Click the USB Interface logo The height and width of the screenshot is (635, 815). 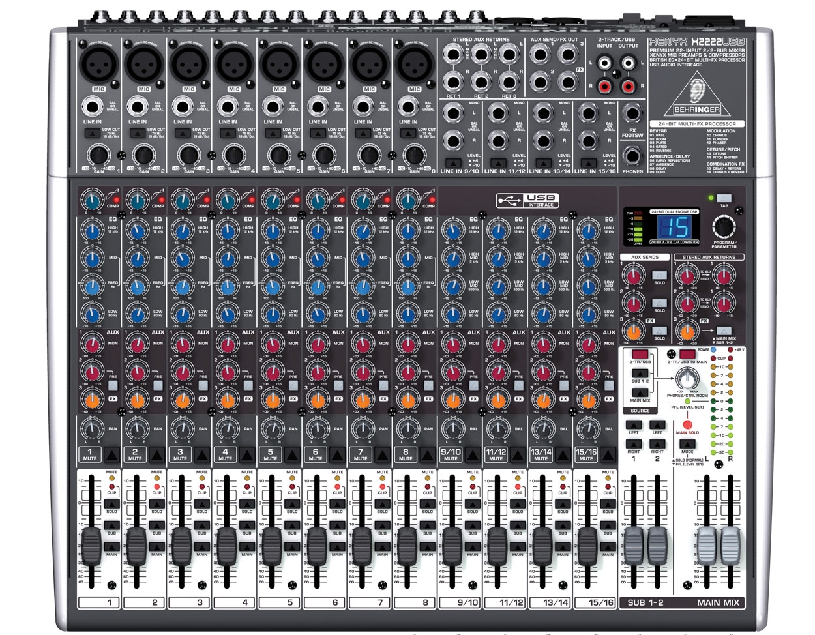tap(527, 200)
